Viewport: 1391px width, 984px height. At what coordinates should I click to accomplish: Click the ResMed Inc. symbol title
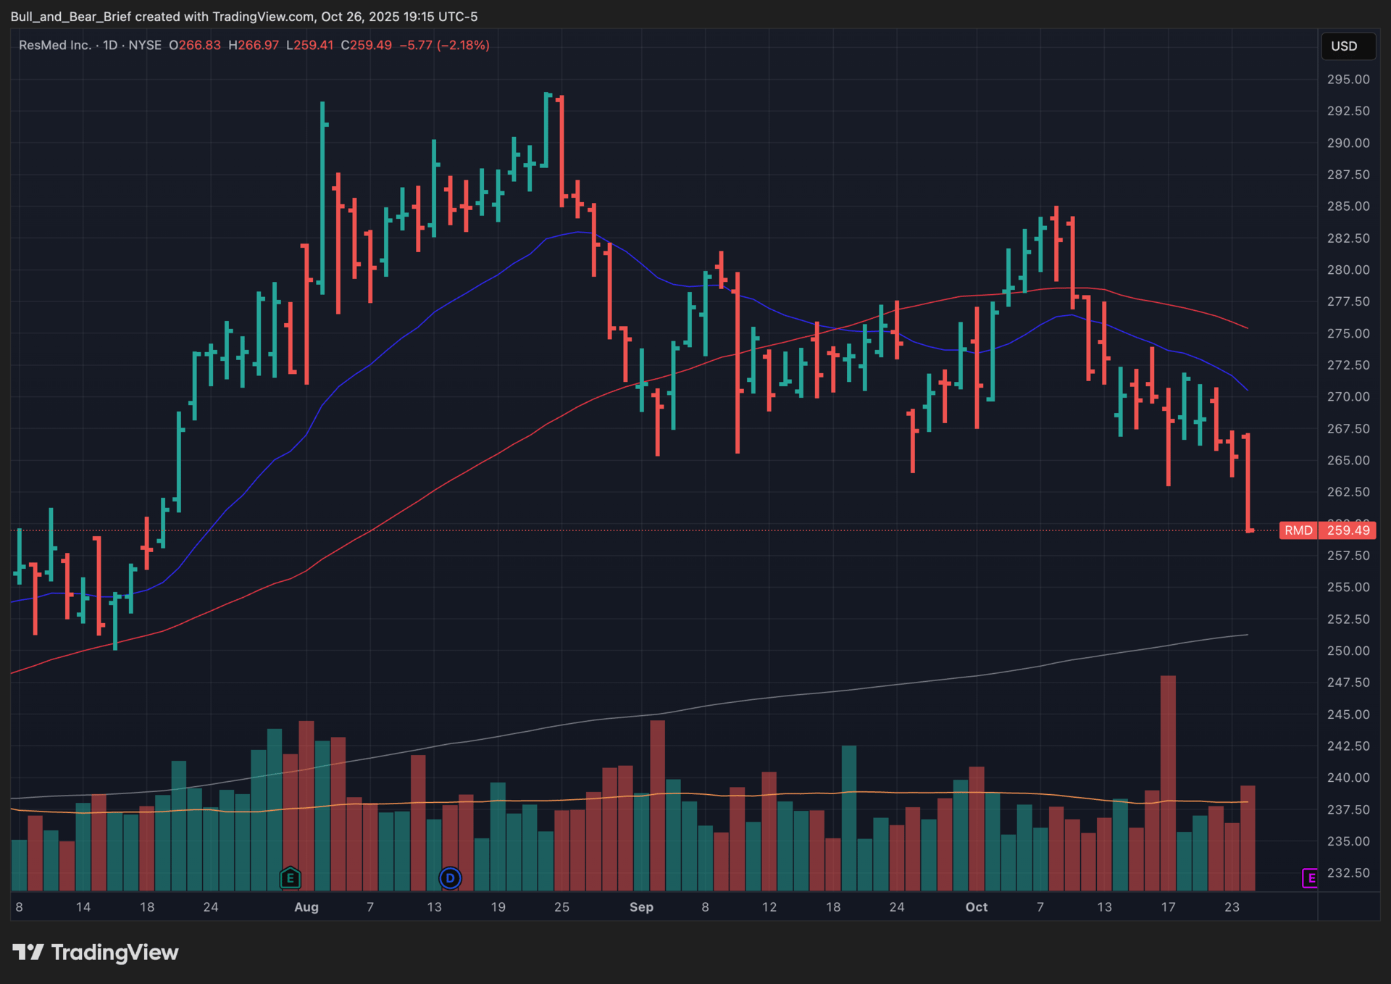coord(54,45)
